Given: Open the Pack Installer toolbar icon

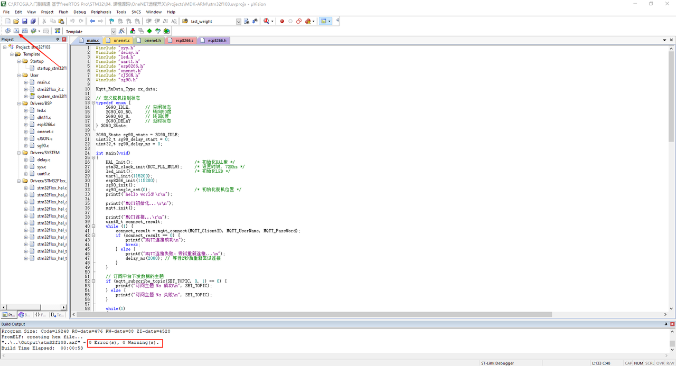Looking at the screenshot, I should pos(166,31).
